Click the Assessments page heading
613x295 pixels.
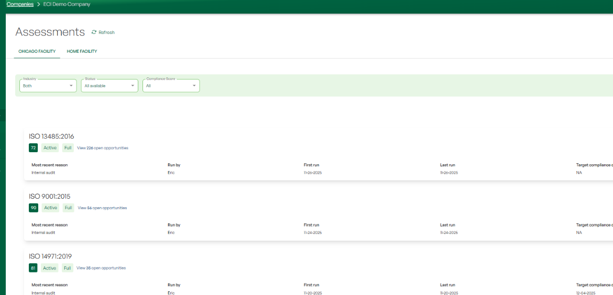[x=50, y=32]
